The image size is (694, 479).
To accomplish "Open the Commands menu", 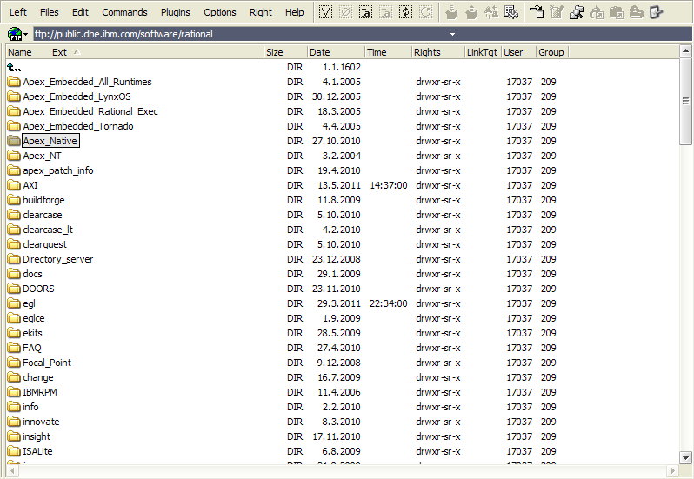I will 124,12.
